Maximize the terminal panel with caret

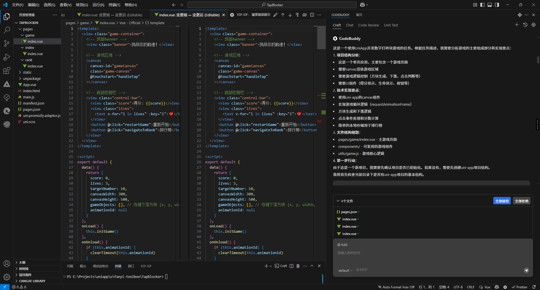(312, 266)
